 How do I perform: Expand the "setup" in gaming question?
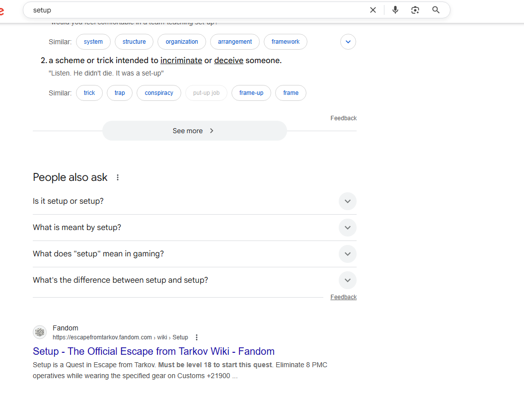347,254
